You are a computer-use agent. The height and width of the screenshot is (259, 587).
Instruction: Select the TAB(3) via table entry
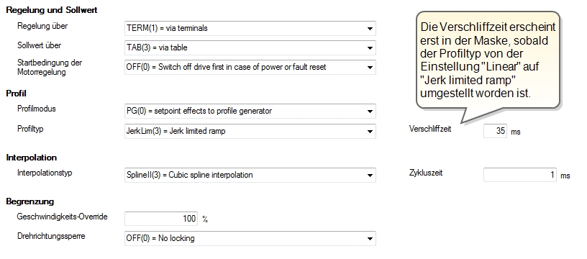click(157, 48)
